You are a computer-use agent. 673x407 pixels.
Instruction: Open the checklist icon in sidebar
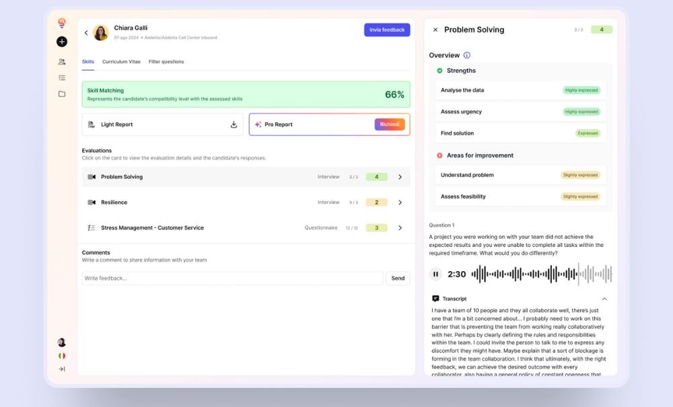(62, 77)
